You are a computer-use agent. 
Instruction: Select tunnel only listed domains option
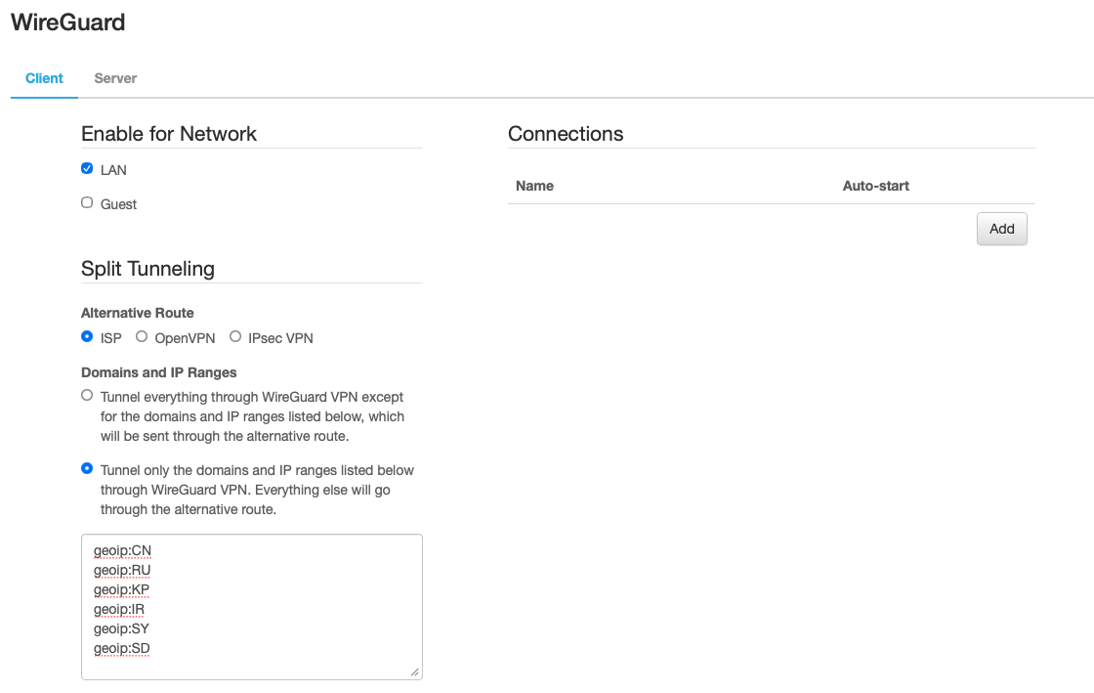coord(87,469)
